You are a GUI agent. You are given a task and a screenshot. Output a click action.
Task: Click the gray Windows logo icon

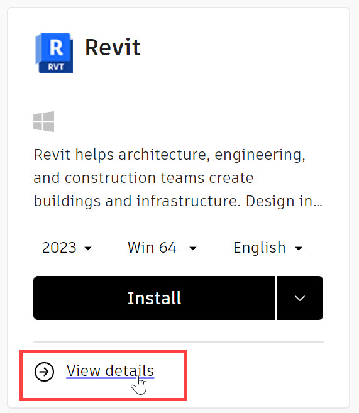click(x=44, y=121)
